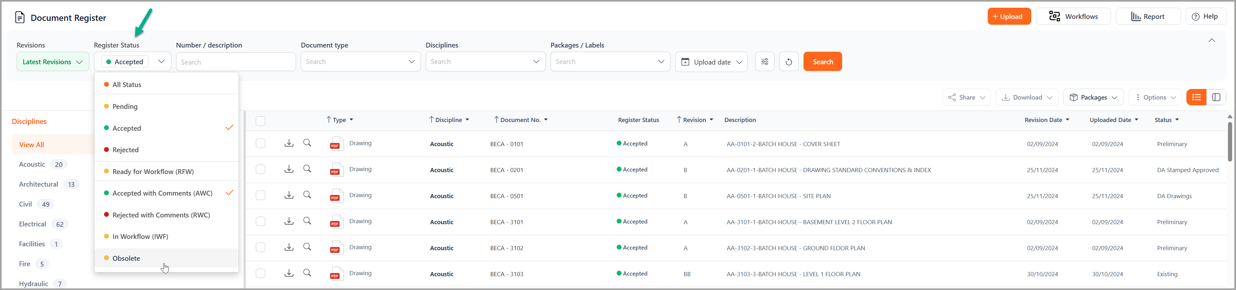Choose In Workflow (IWF) option
Image resolution: width=1236 pixels, height=290 pixels.
click(x=166, y=236)
